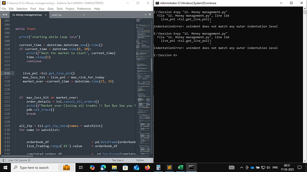Open File Explorer from the taskbar
Screen dimensions: 307x172
coord(114,168)
